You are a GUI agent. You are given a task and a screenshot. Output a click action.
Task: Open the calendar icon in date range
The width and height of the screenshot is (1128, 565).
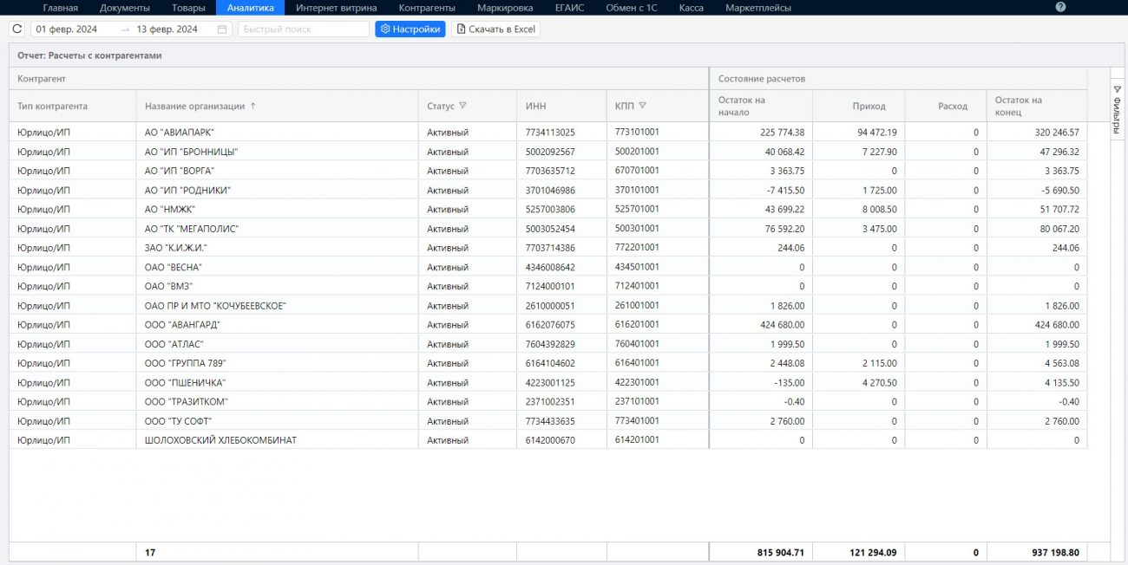(222, 29)
